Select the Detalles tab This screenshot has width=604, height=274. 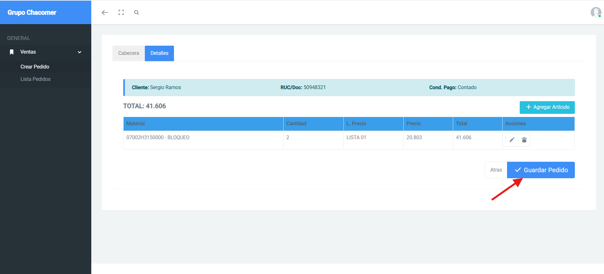[159, 53]
